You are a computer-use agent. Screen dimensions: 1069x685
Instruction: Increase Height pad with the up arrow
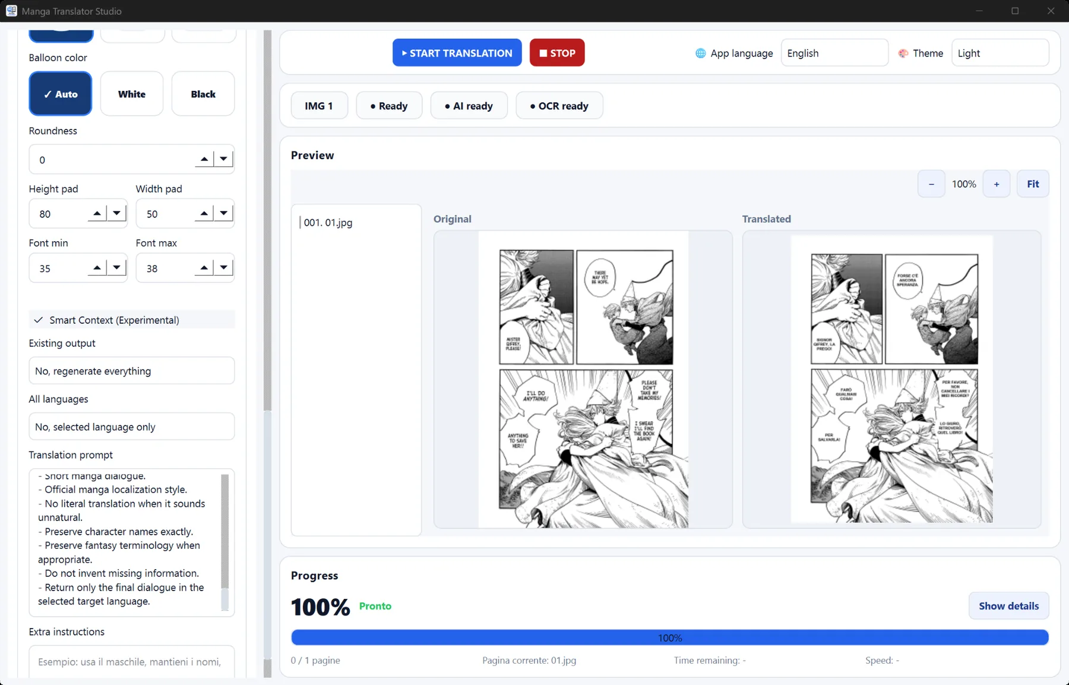[97, 213]
